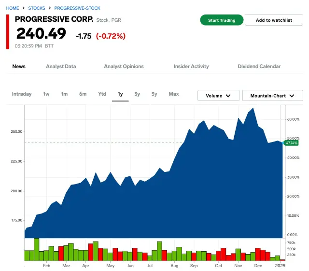Screen dimensions: 309x271
Task: Click the green 47.74% price marker
Action: click(x=292, y=143)
